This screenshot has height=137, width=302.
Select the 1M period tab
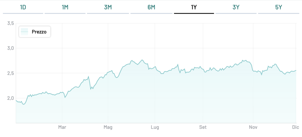pos(65,7)
